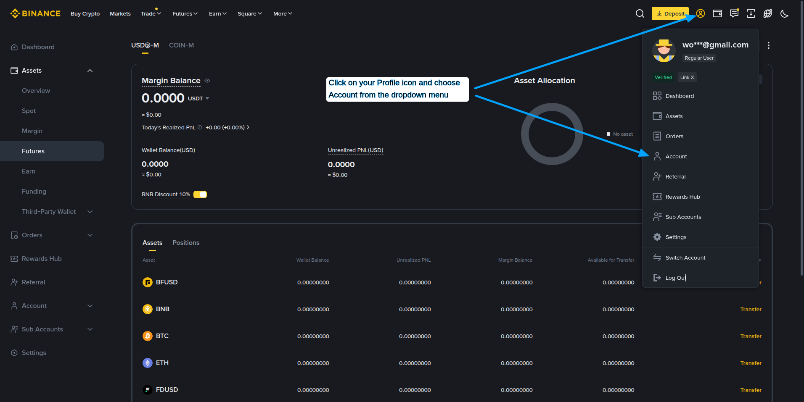
Task: Open Markets in top navigation
Action: click(x=120, y=13)
